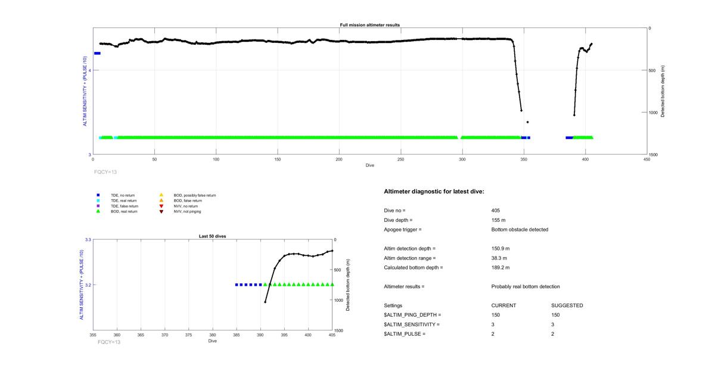715x371 pixels.
Task: Click the 'Calculated bottom depth =' label
Action: click(x=414, y=268)
